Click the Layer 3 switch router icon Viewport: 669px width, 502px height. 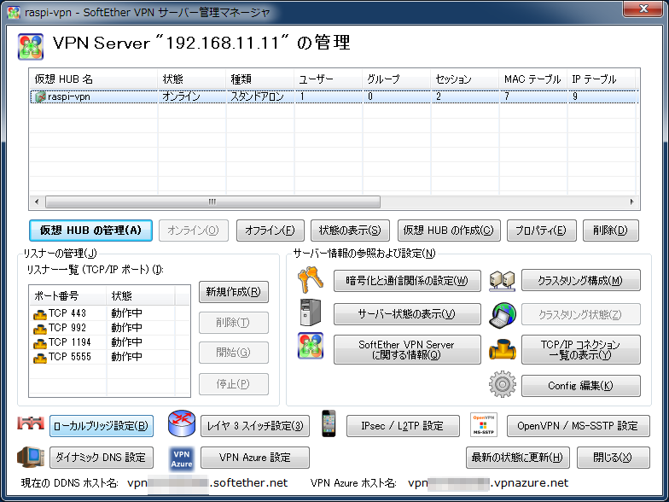click(x=182, y=423)
